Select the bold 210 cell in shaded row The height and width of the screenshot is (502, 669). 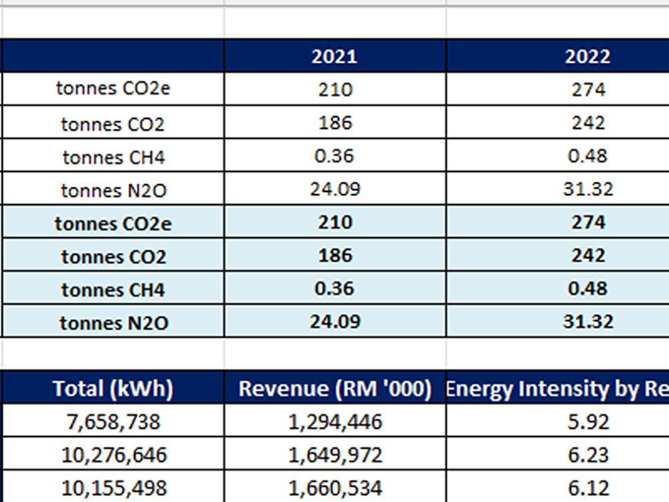(x=335, y=222)
